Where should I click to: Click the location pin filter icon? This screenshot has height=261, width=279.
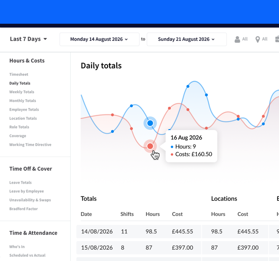click(x=258, y=39)
